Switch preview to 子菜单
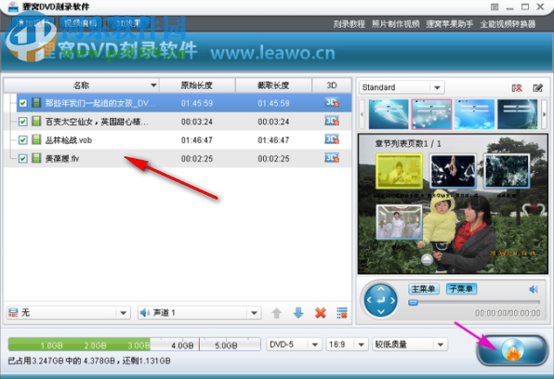 (461, 289)
